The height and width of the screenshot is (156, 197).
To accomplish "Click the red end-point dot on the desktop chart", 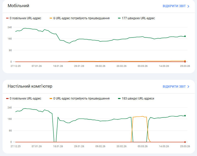I will point(185,142).
